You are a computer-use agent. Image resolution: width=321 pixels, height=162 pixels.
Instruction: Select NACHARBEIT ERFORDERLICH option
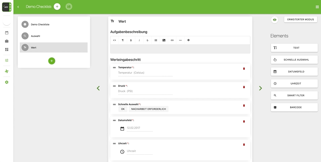click(x=148, y=109)
